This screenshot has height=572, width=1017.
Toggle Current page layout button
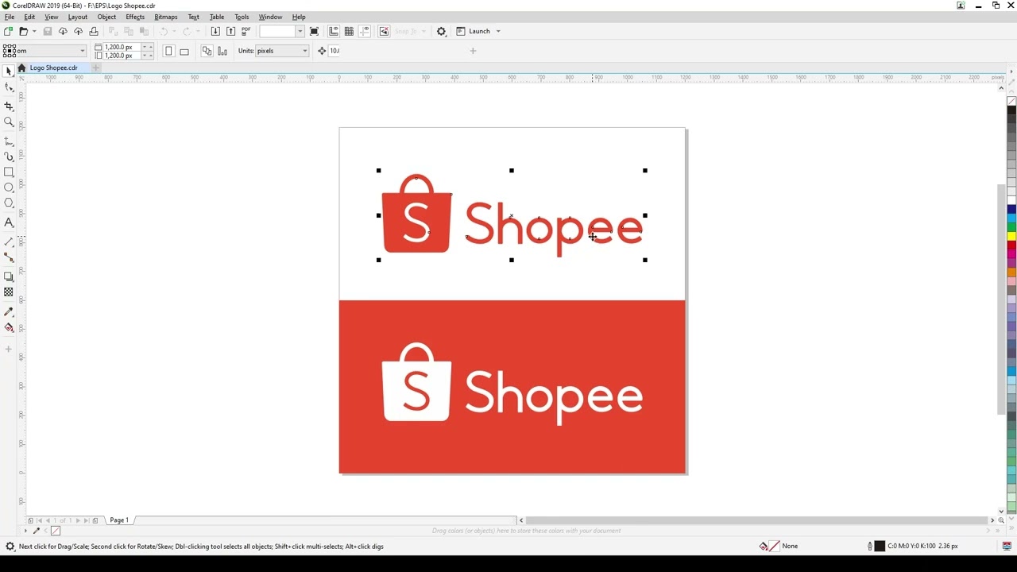pyautogui.click(x=222, y=51)
